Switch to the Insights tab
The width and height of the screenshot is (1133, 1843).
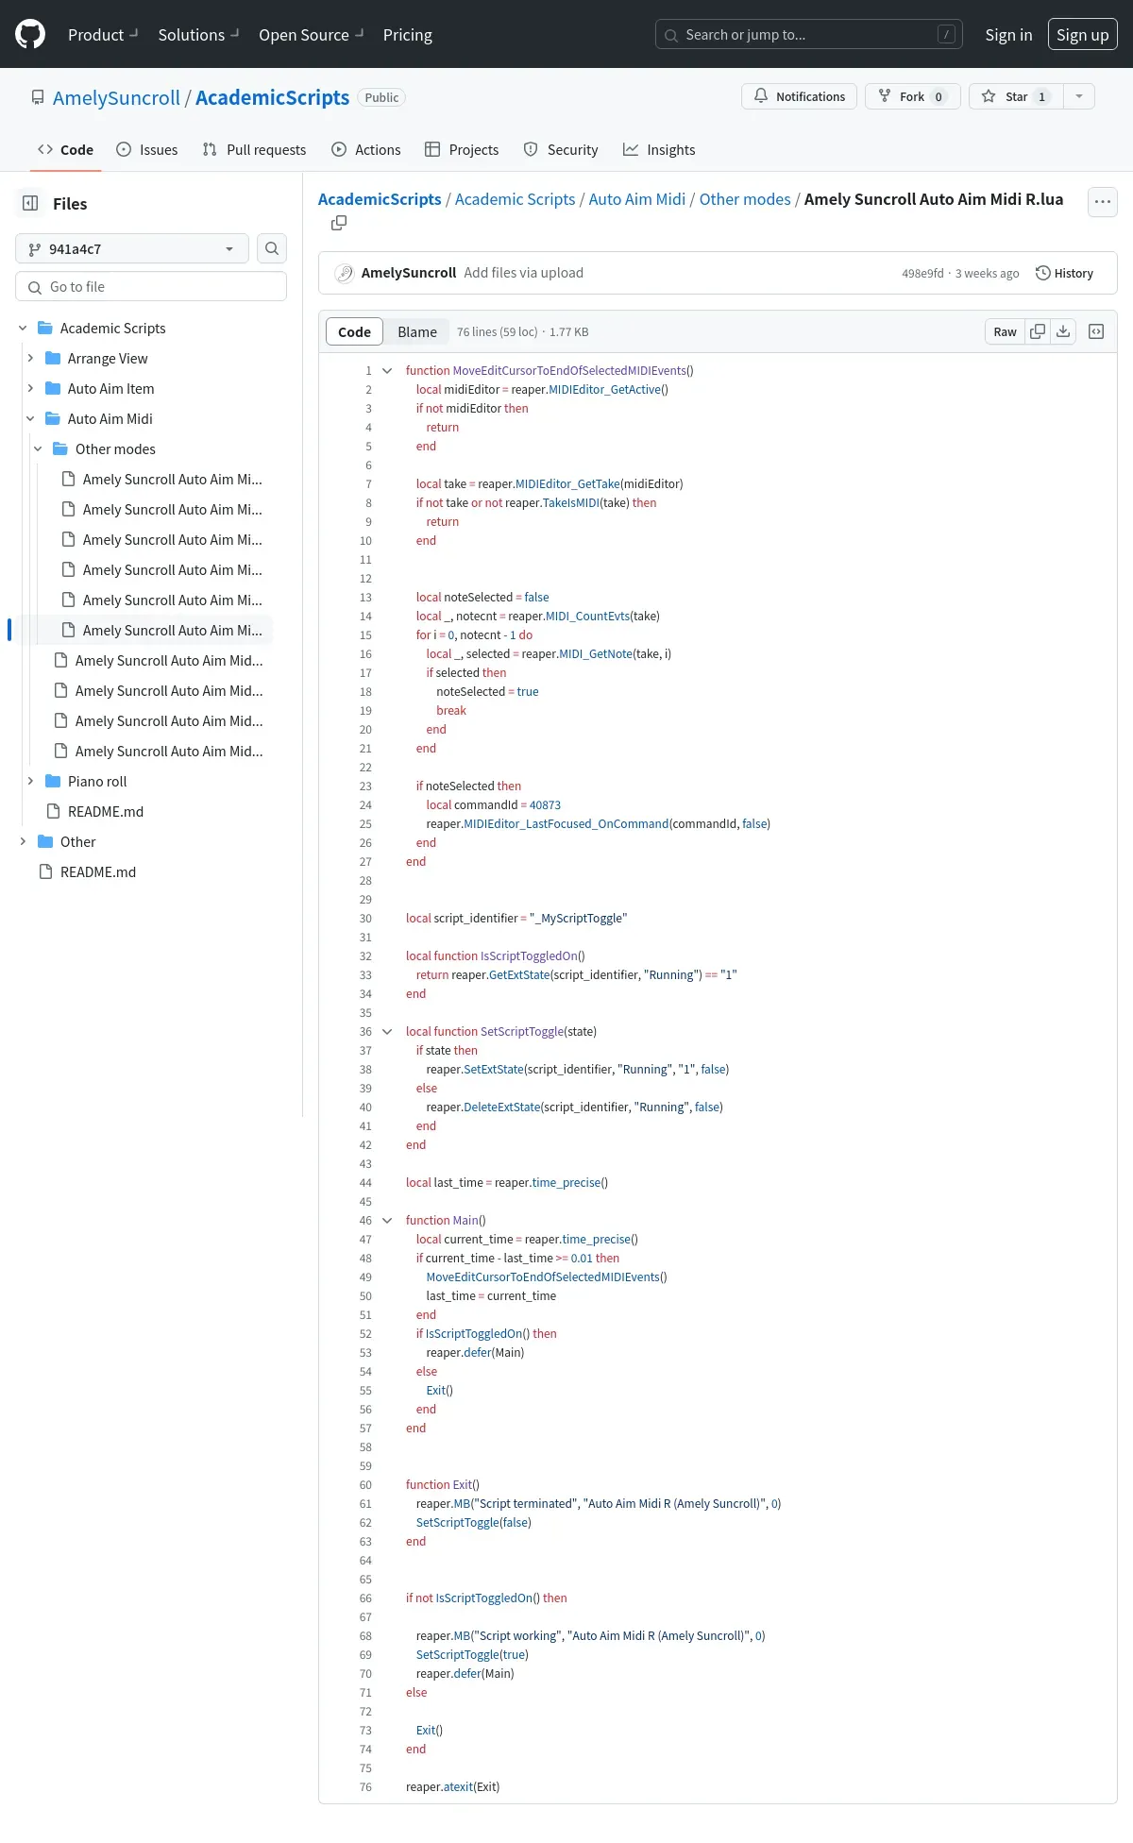tap(659, 149)
